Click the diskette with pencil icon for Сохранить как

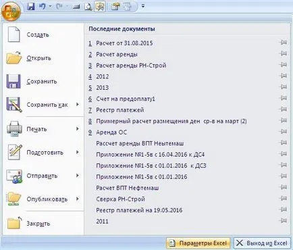14,105
